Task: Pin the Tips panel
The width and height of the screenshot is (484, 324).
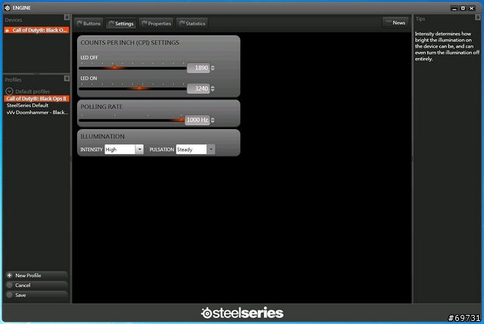Action: coord(477,17)
